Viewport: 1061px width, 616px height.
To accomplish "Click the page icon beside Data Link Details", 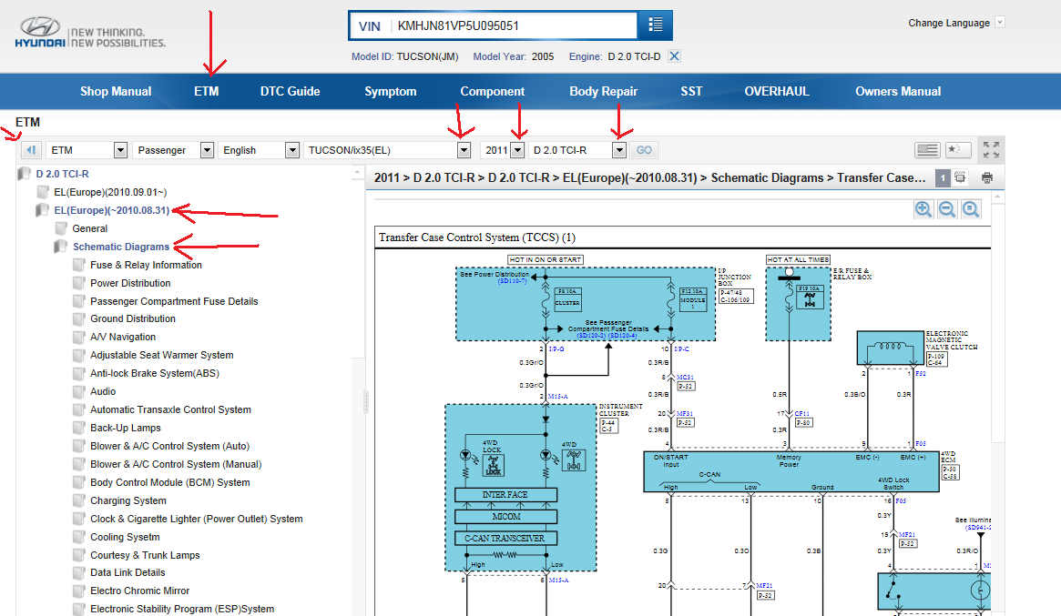I will click(79, 572).
